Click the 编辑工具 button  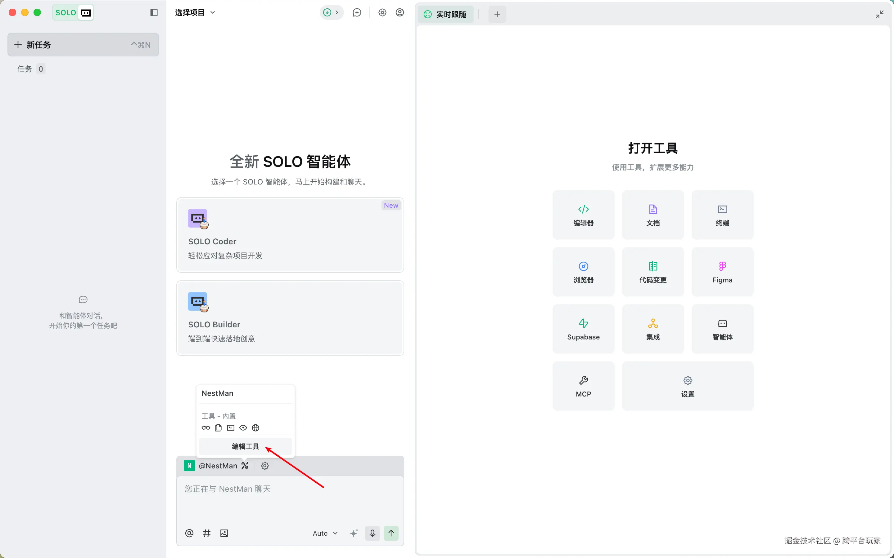pyautogui.click(x=245, y=446)
